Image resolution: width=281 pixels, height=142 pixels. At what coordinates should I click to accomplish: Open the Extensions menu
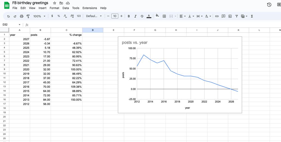click(90, 8)
